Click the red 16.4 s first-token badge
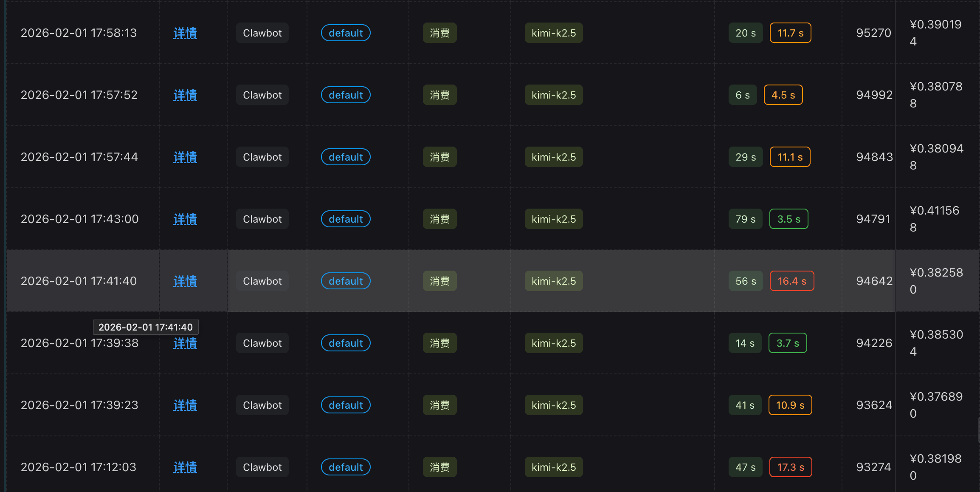The width and height of the screenshot is (980, 492). (791, 281)
